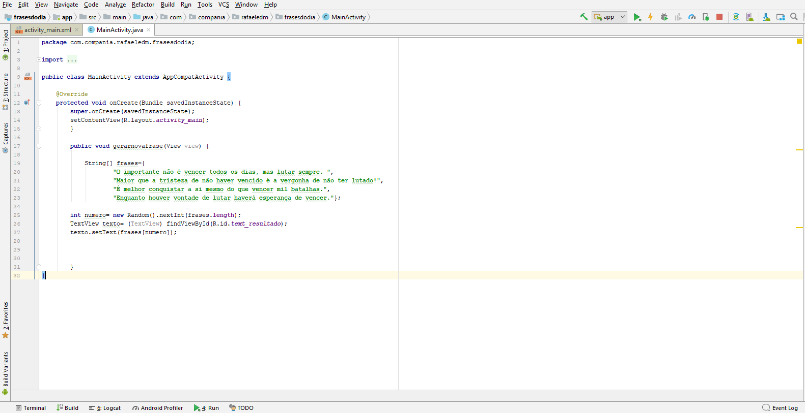Click the compania package breadcrumb

point(207,17)
